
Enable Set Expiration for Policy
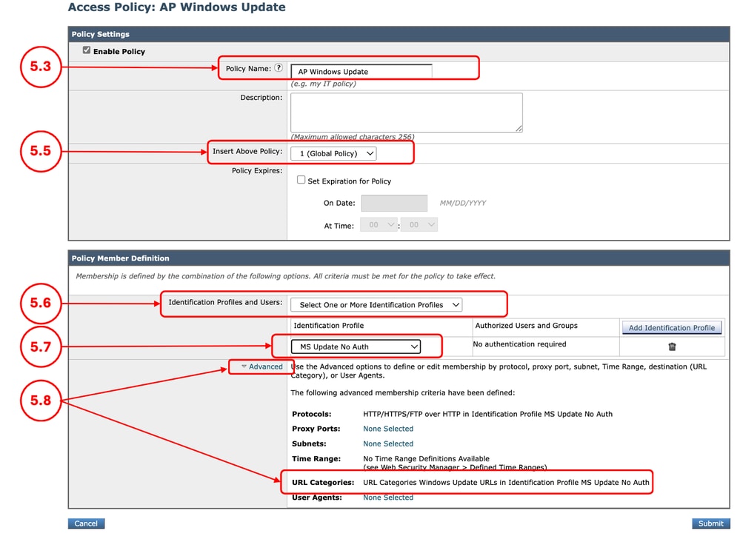pos(301,179)
